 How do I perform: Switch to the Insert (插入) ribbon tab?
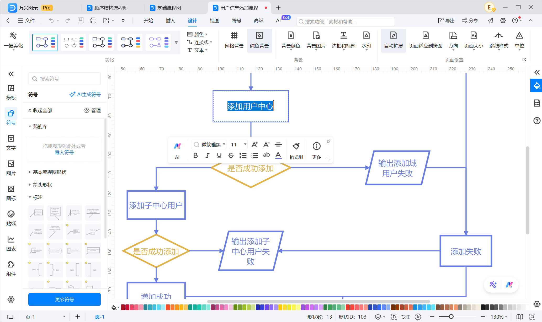tap(170, 20)
